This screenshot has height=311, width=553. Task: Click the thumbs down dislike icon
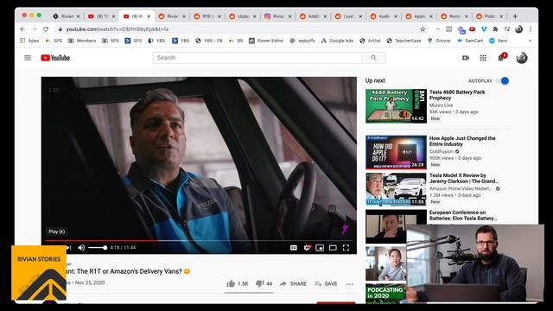click(x=259, y=283)
